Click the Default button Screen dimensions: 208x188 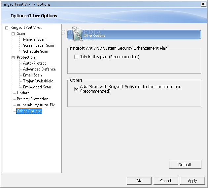coord(185,165)
